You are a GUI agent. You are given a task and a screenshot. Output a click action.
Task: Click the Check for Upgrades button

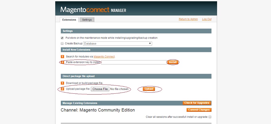point(197,103)
